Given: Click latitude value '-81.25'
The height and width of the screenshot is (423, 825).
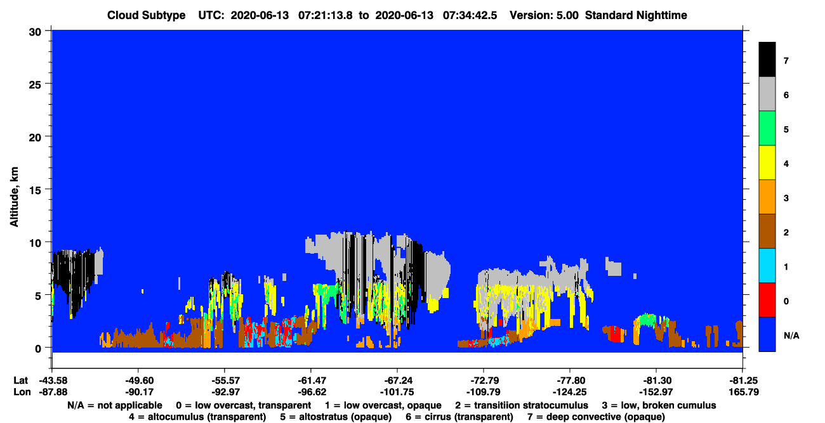Looking at the screenshot, I should (x=742, y=380).
